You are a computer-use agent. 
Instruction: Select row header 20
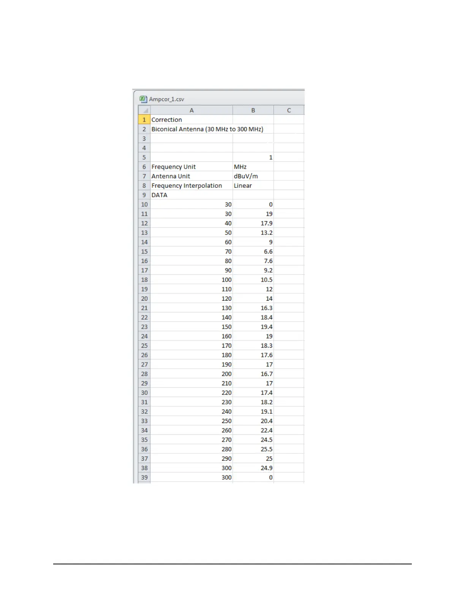144,299
